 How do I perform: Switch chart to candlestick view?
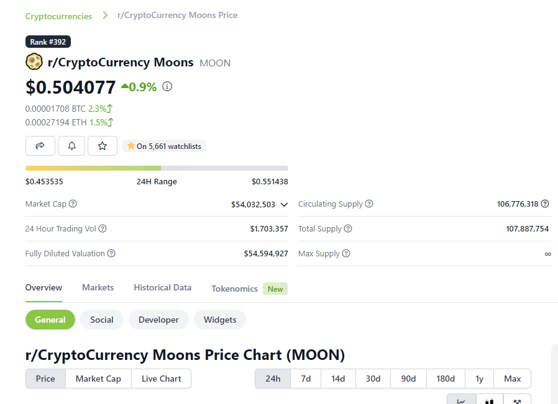[489, 401]
